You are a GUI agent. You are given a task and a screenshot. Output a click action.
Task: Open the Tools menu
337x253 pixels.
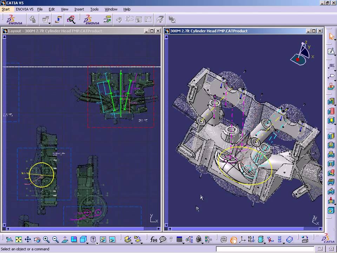(94, 9)
